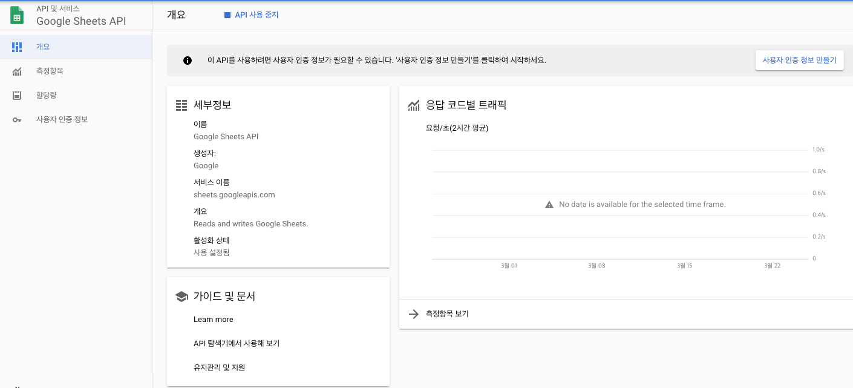Click the 0.6/s axis value
The image size is (853, 388).
[x=819, y=193]
